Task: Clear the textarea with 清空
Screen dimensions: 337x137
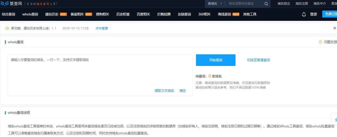Action: pyautogui.click(x=183, y=91)
